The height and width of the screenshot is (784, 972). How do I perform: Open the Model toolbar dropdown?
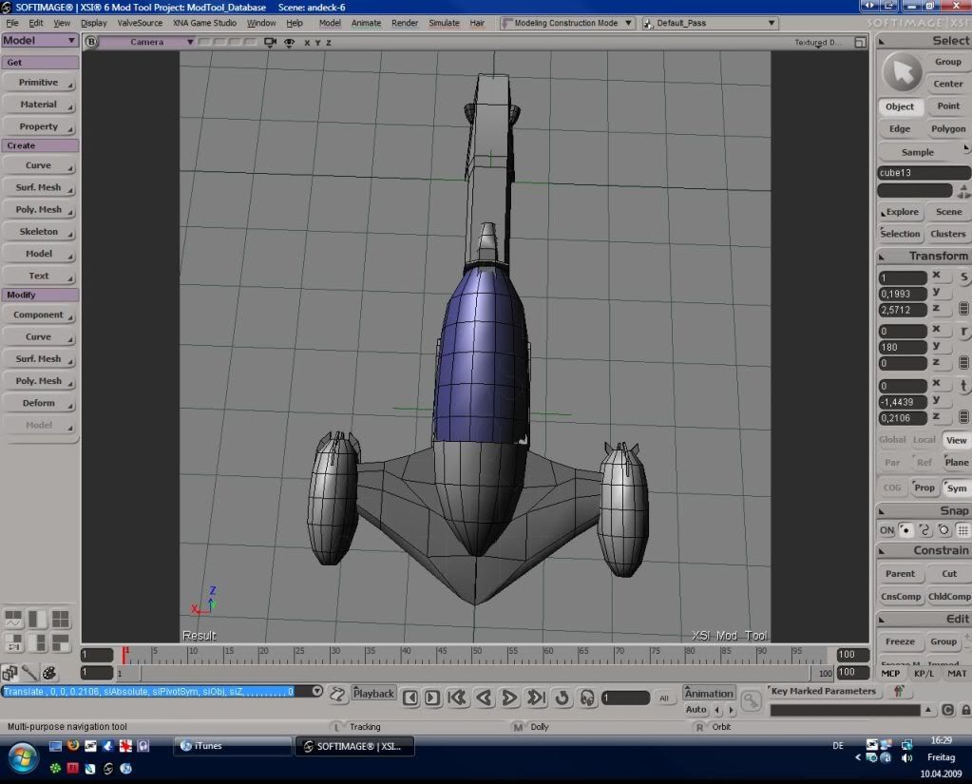tap(39, 41)
